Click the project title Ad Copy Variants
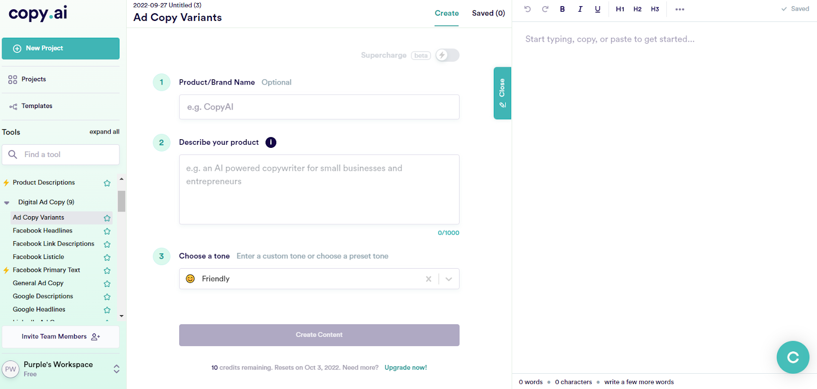 178,17
